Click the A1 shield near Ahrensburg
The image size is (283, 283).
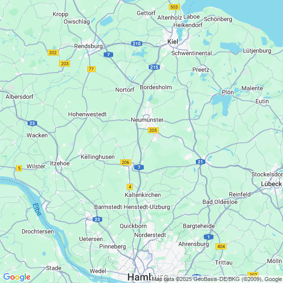pyautogui.click(x=209, y=237)
